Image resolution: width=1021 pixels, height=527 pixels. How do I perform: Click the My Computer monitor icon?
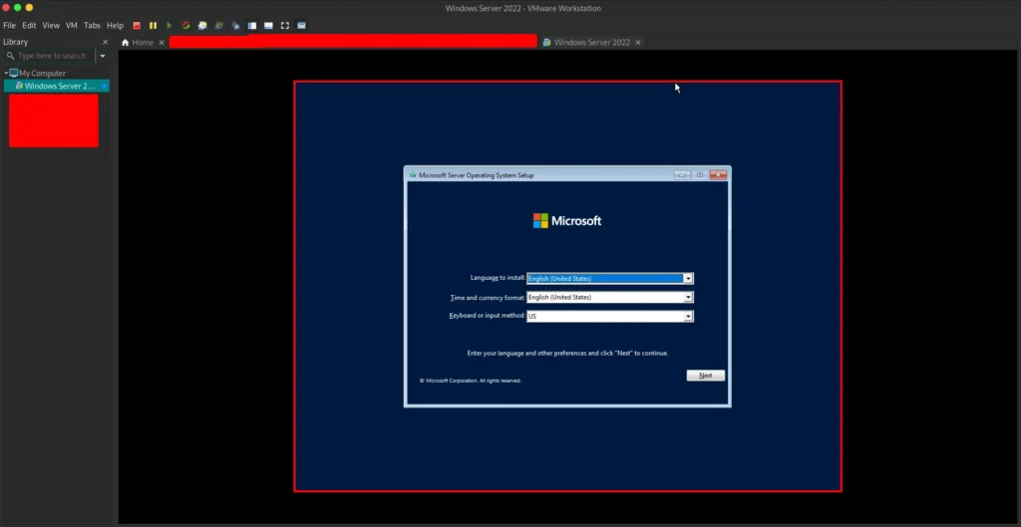14,73
